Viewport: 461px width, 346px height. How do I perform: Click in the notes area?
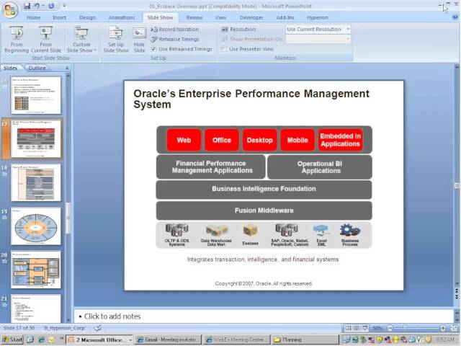tap(264, 316)
